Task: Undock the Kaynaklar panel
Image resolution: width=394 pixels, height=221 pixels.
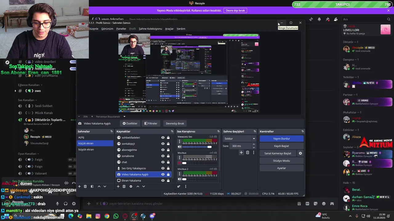Action: tap(172, 131)
